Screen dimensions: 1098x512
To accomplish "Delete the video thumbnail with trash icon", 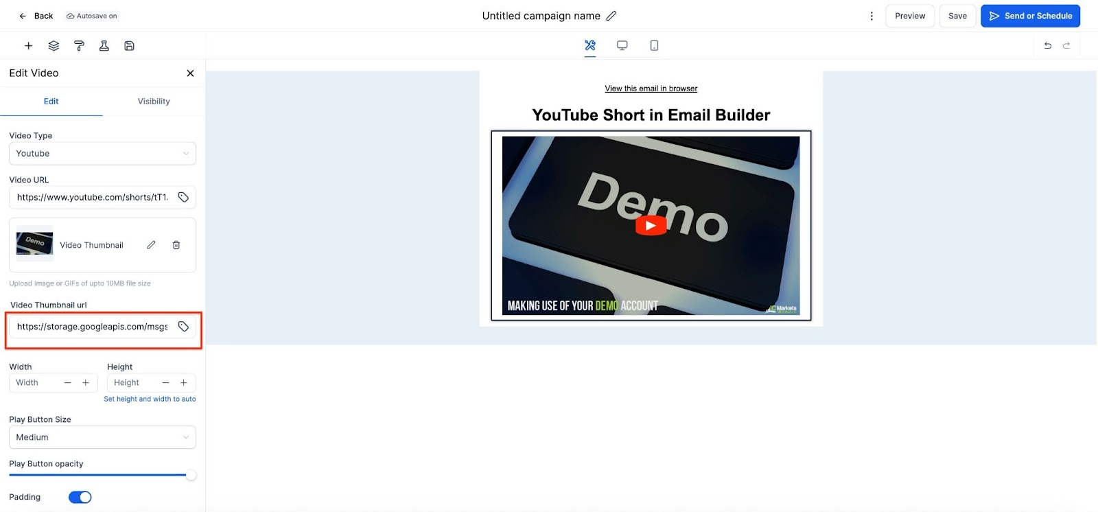I will (176, 245).
